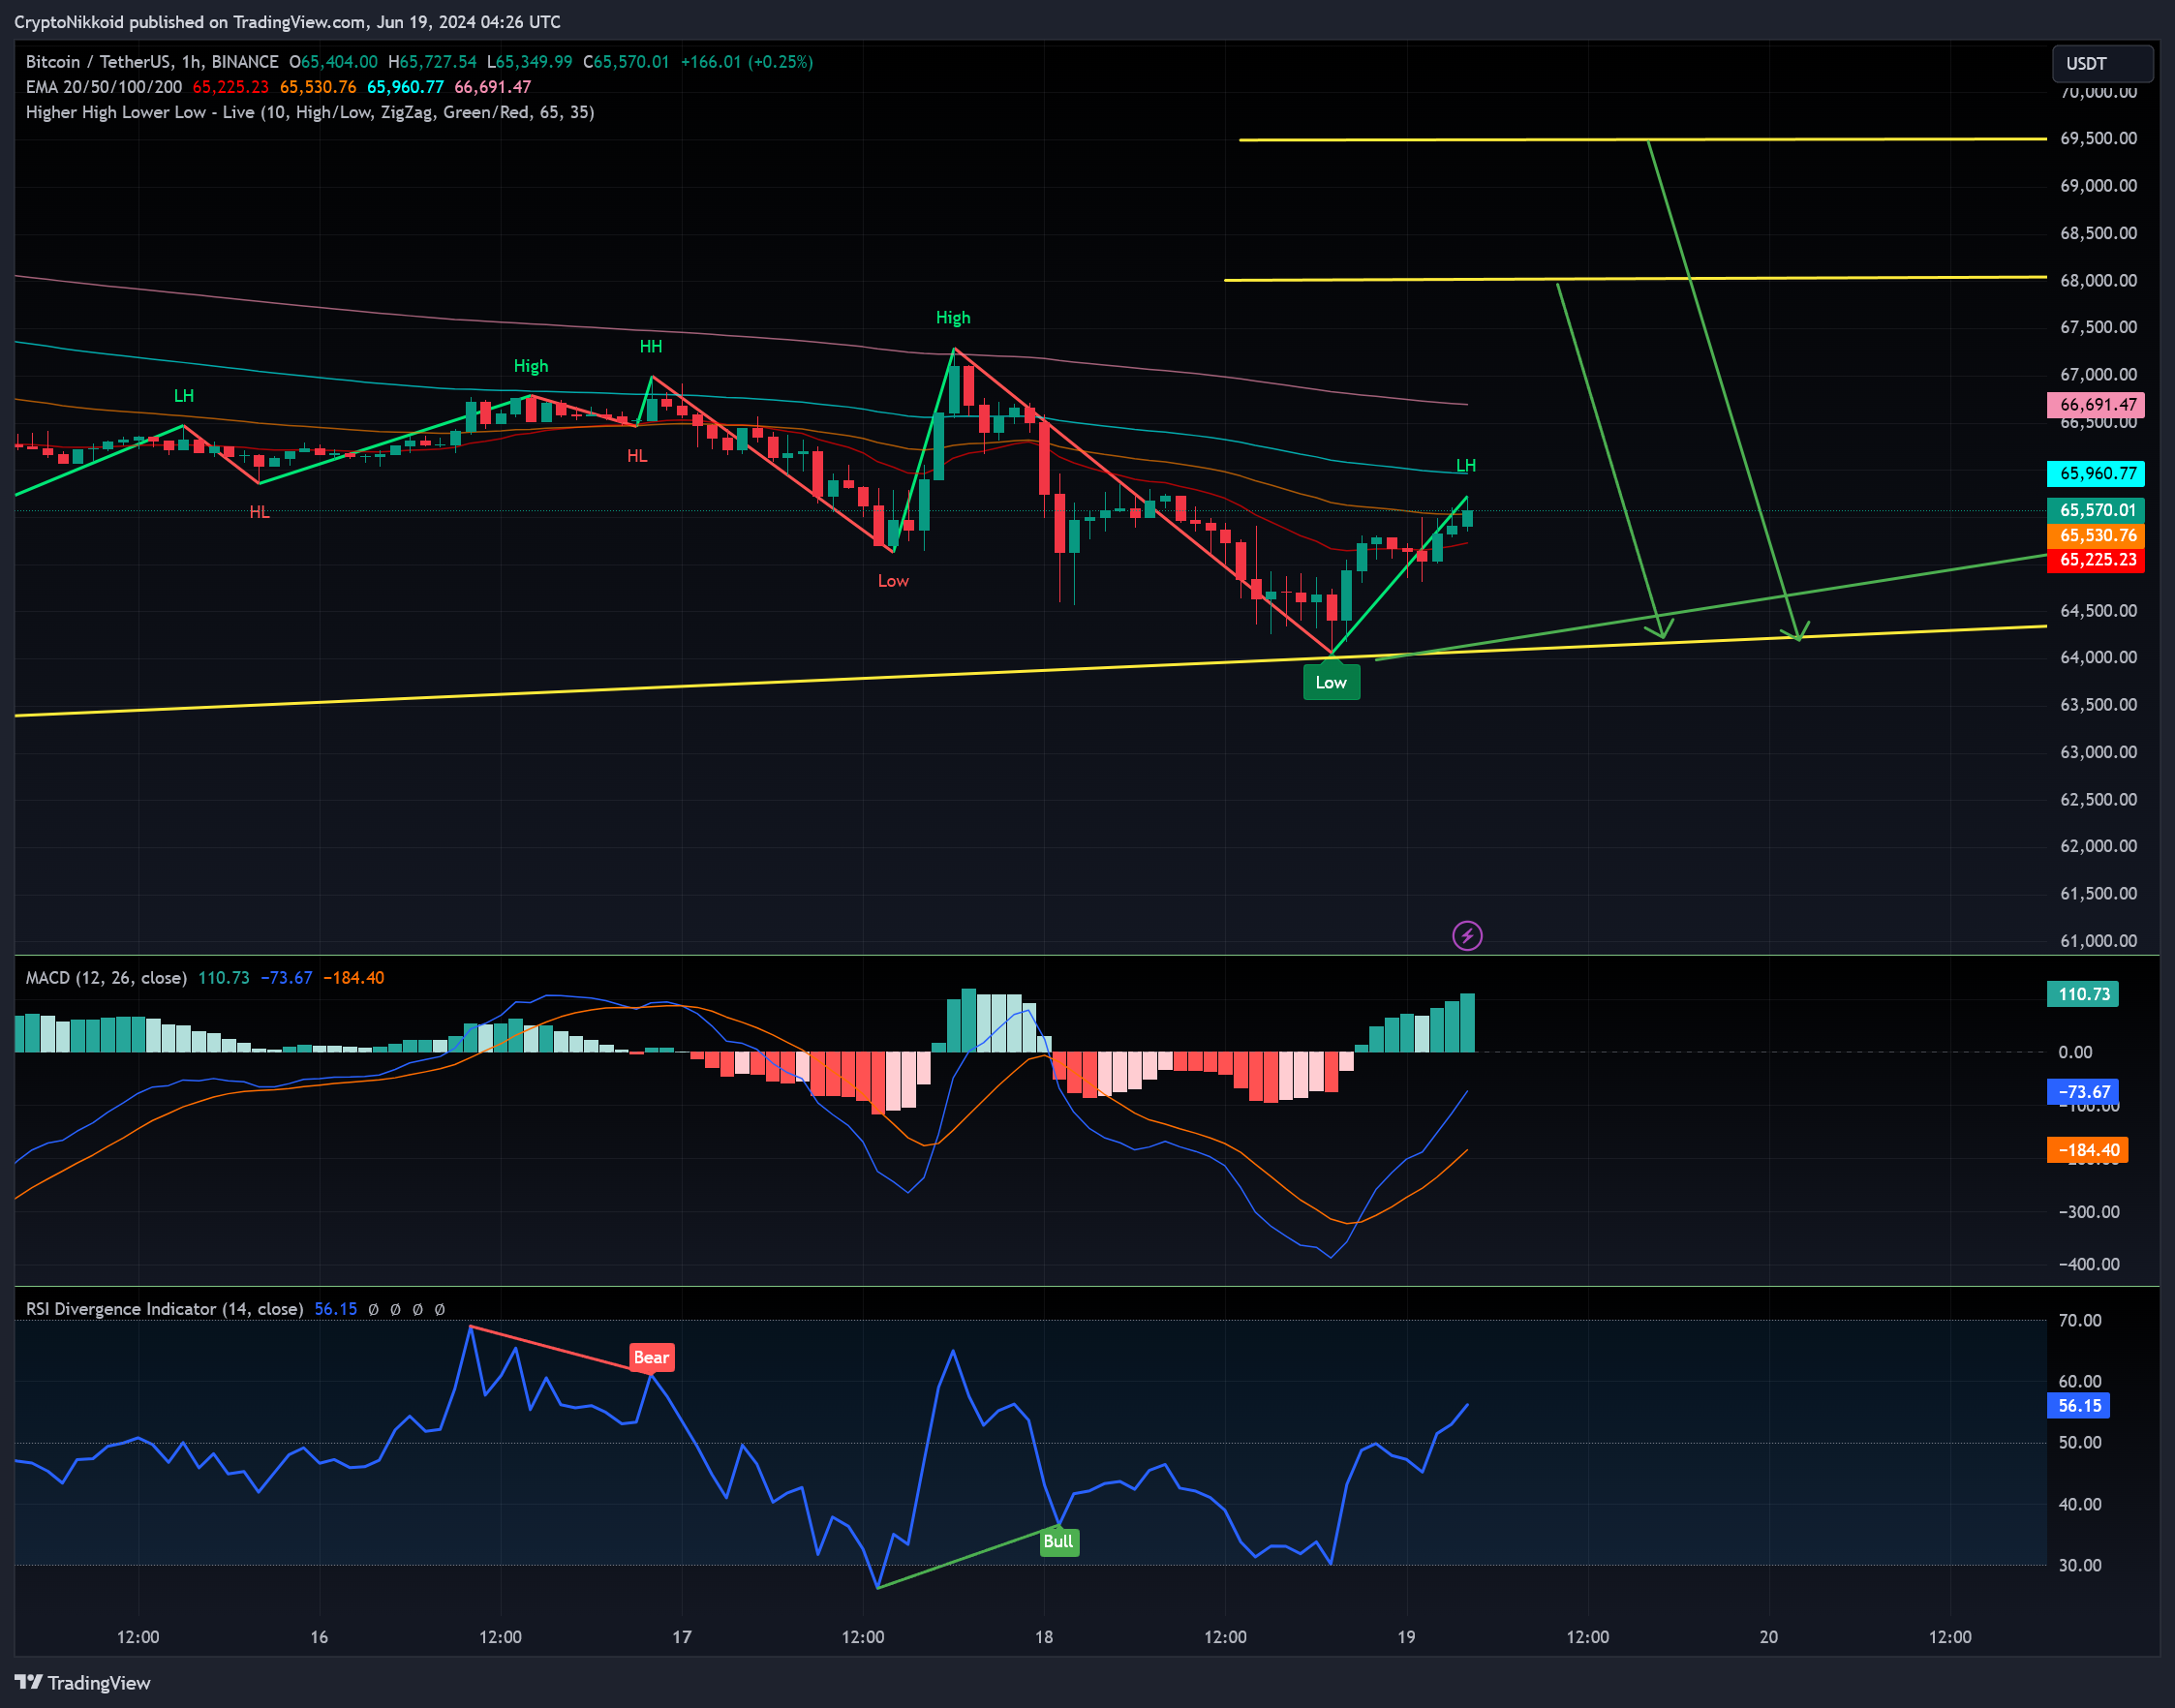This screenshot has width=2175, height=1708.
Task: Click the 110.73 MACD histogram value tag
Action: coord(2083,994)
